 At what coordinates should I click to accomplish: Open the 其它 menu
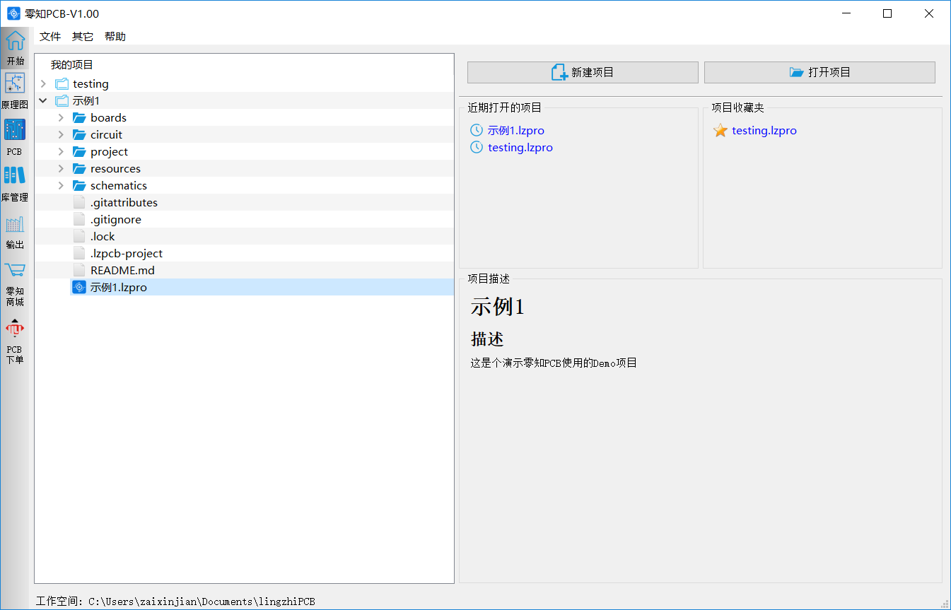click(83, 36)
